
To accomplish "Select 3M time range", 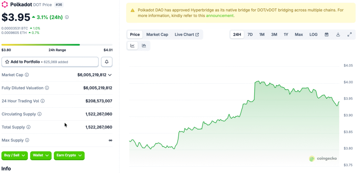I will tap(274, 34).
